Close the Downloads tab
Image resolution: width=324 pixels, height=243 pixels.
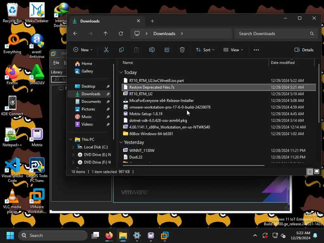coord(139,21)
